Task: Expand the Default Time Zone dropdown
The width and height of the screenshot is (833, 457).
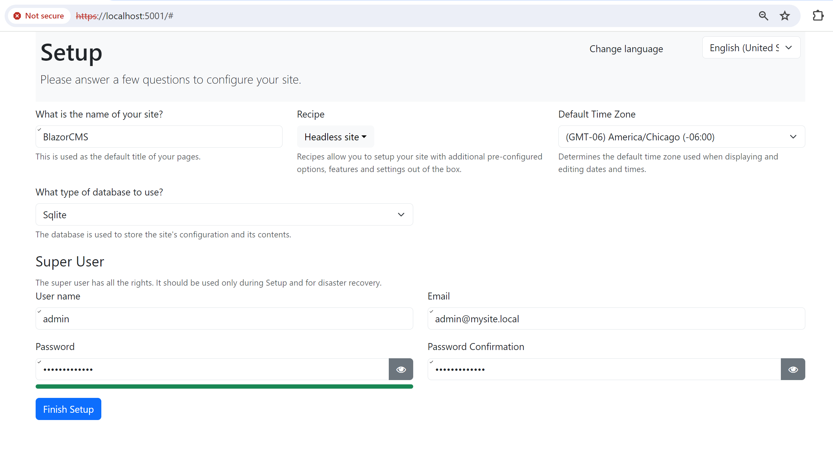Action: click(682, 137)
